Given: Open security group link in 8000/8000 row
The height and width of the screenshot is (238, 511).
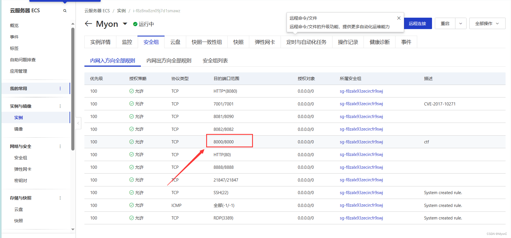Looking at the screenshot, I should tap(361, 142).
